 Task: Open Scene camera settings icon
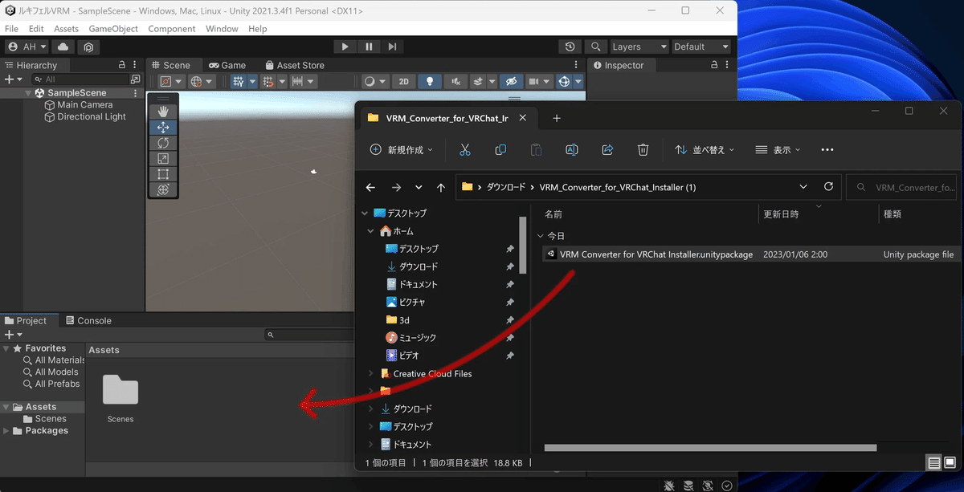coord(538,81)
